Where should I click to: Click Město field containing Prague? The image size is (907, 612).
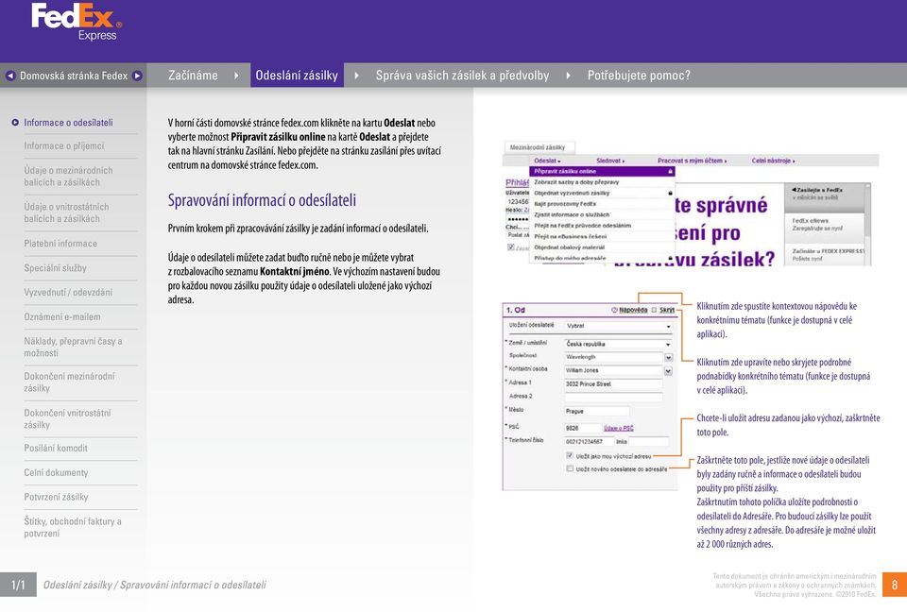click(x=597, y=411)
